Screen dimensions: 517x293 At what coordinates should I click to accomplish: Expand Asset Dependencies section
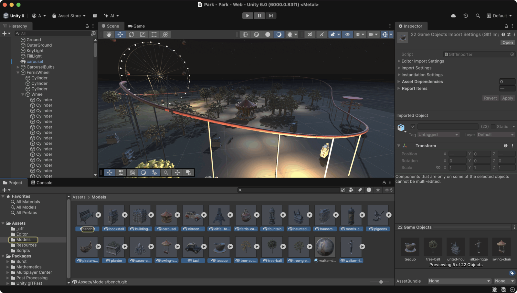[399, 82]
